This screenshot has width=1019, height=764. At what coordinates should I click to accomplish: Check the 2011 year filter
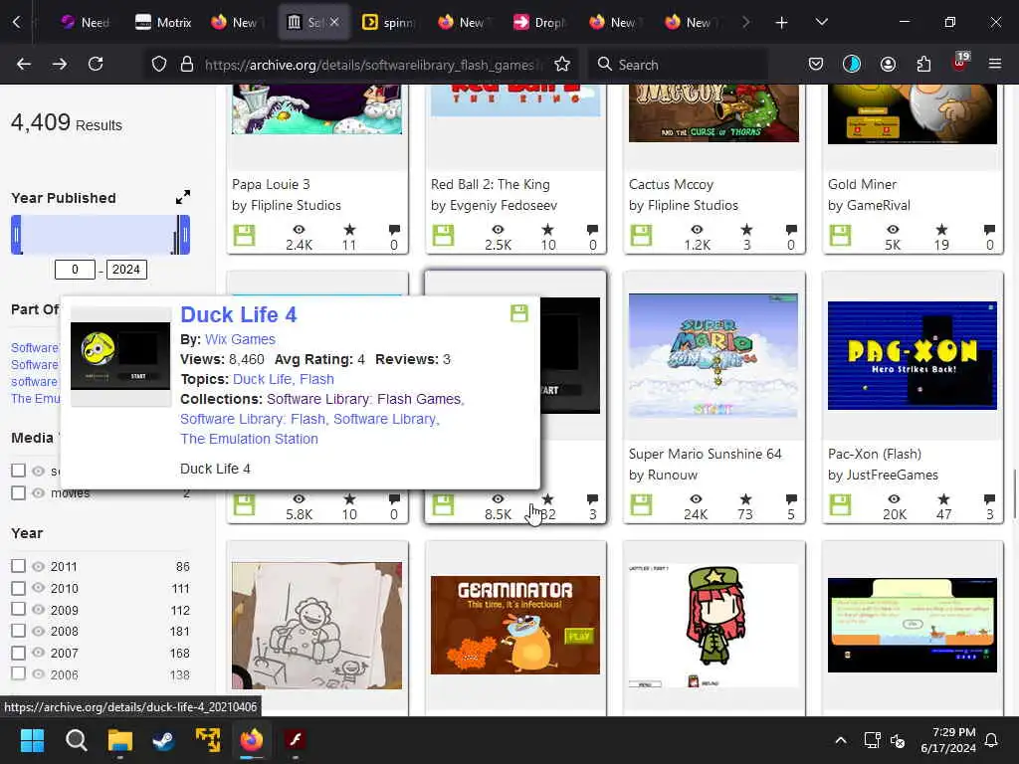tap(18, 566)
